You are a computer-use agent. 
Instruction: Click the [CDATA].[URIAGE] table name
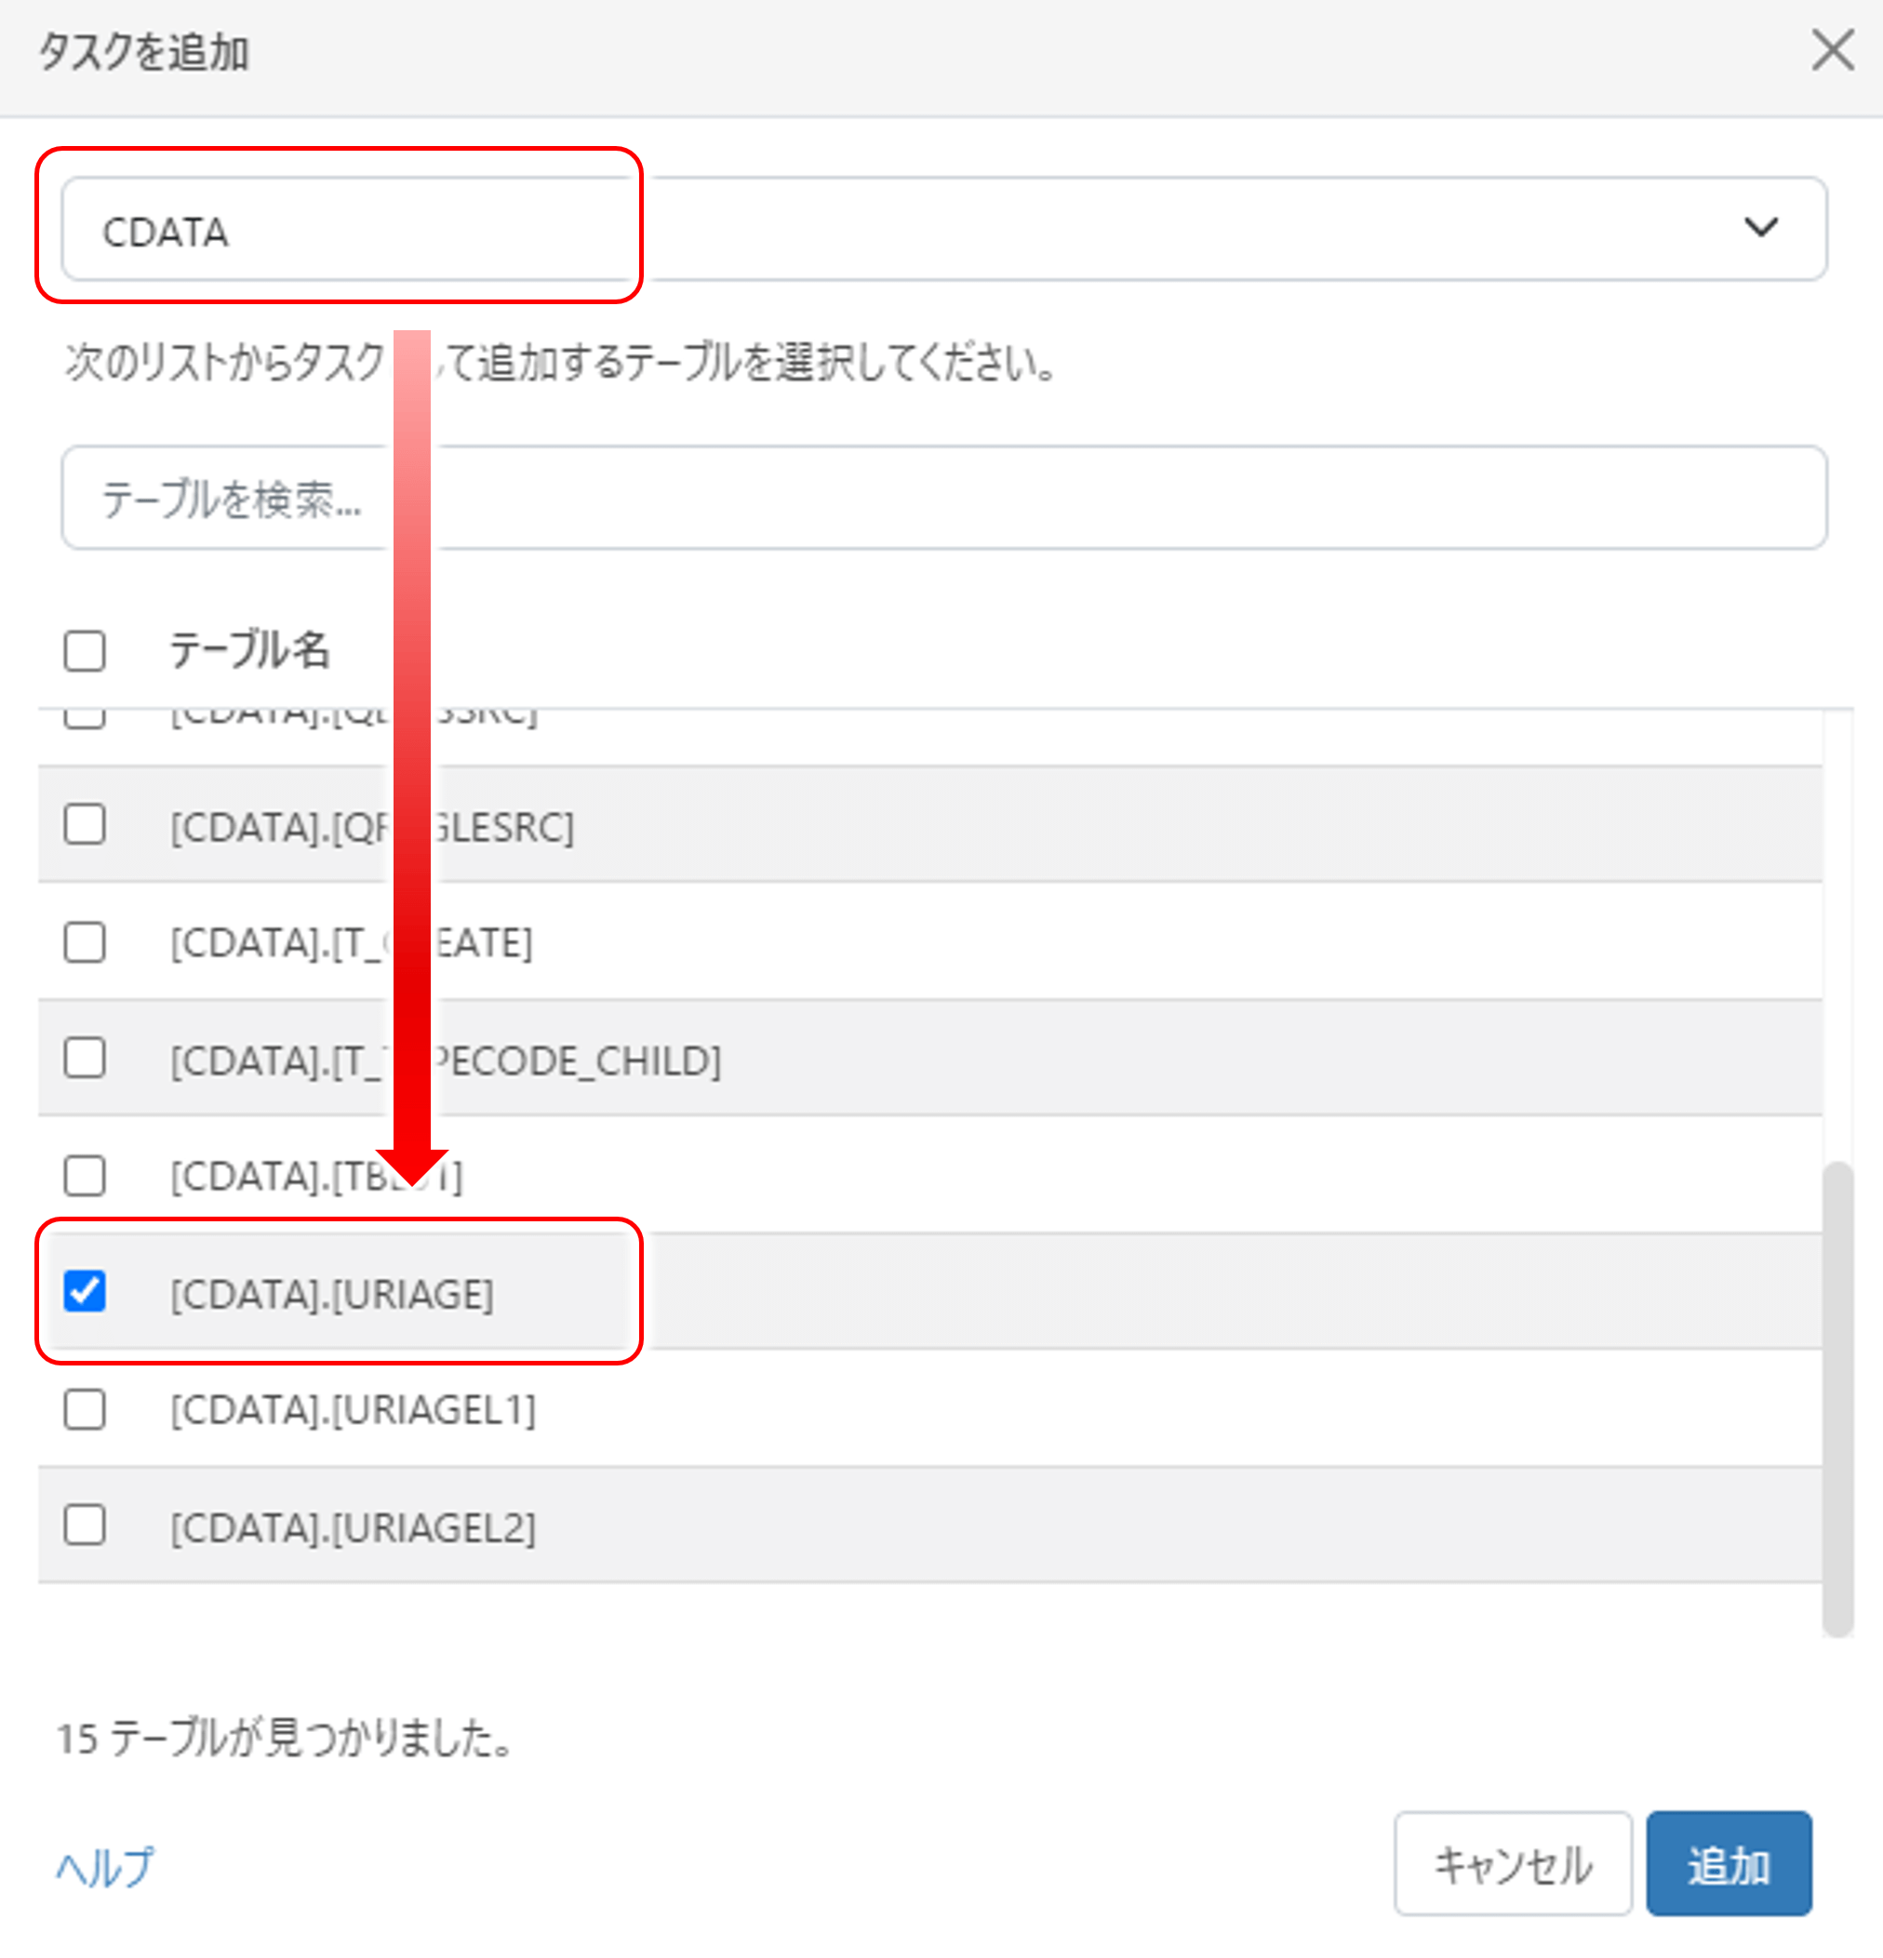click(x=331, y=1294)
